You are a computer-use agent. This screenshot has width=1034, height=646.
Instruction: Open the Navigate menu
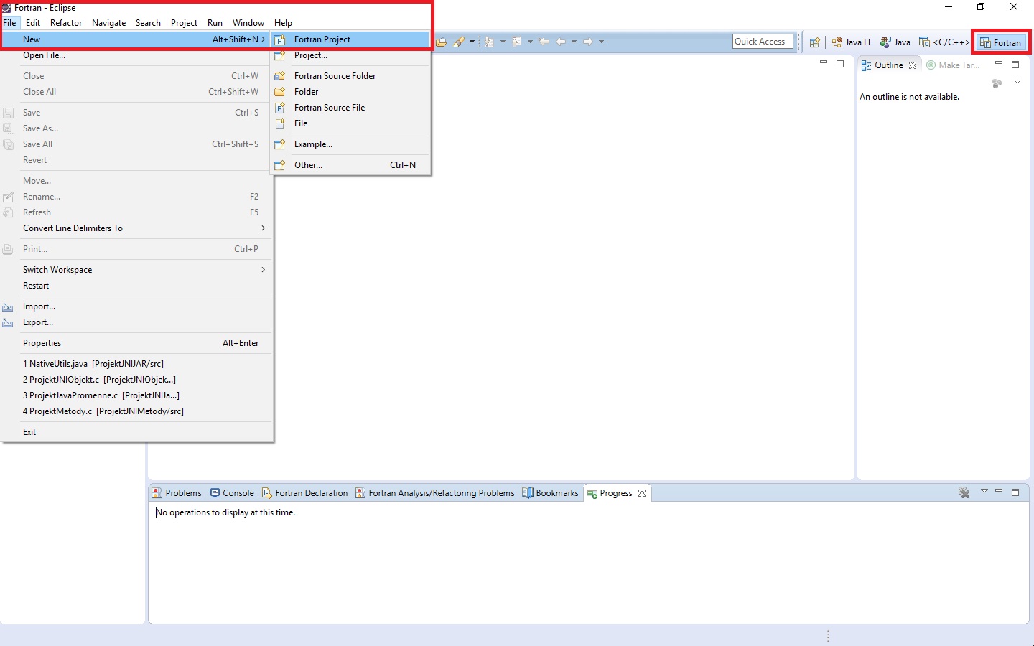[109, 23]
